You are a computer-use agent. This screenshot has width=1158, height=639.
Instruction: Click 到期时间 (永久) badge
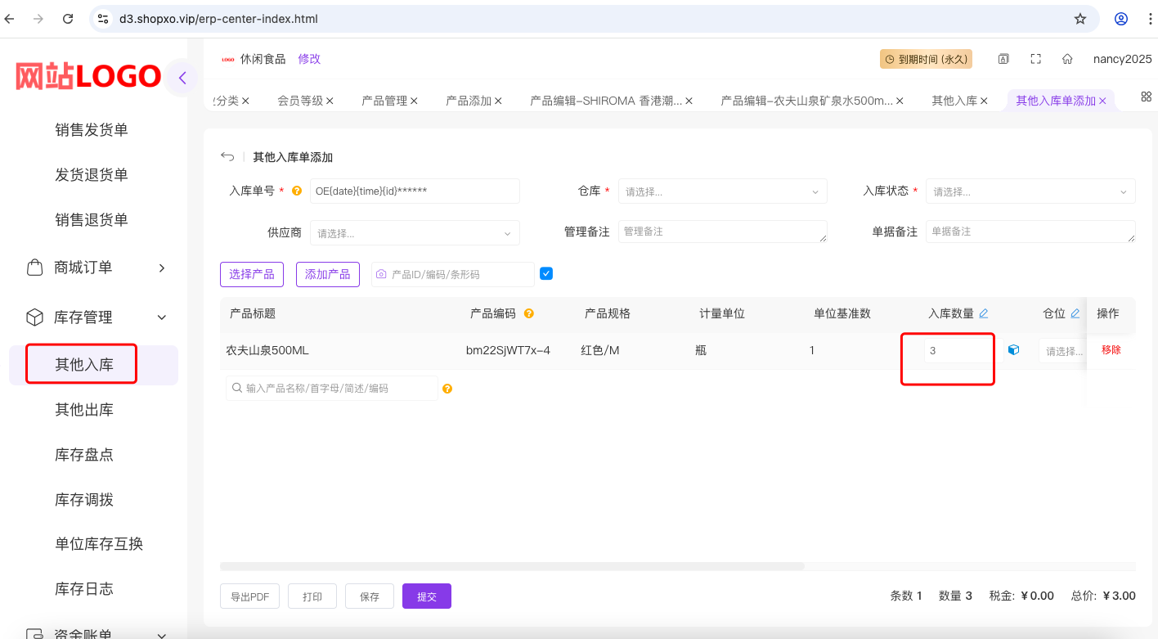pos(926,59)
